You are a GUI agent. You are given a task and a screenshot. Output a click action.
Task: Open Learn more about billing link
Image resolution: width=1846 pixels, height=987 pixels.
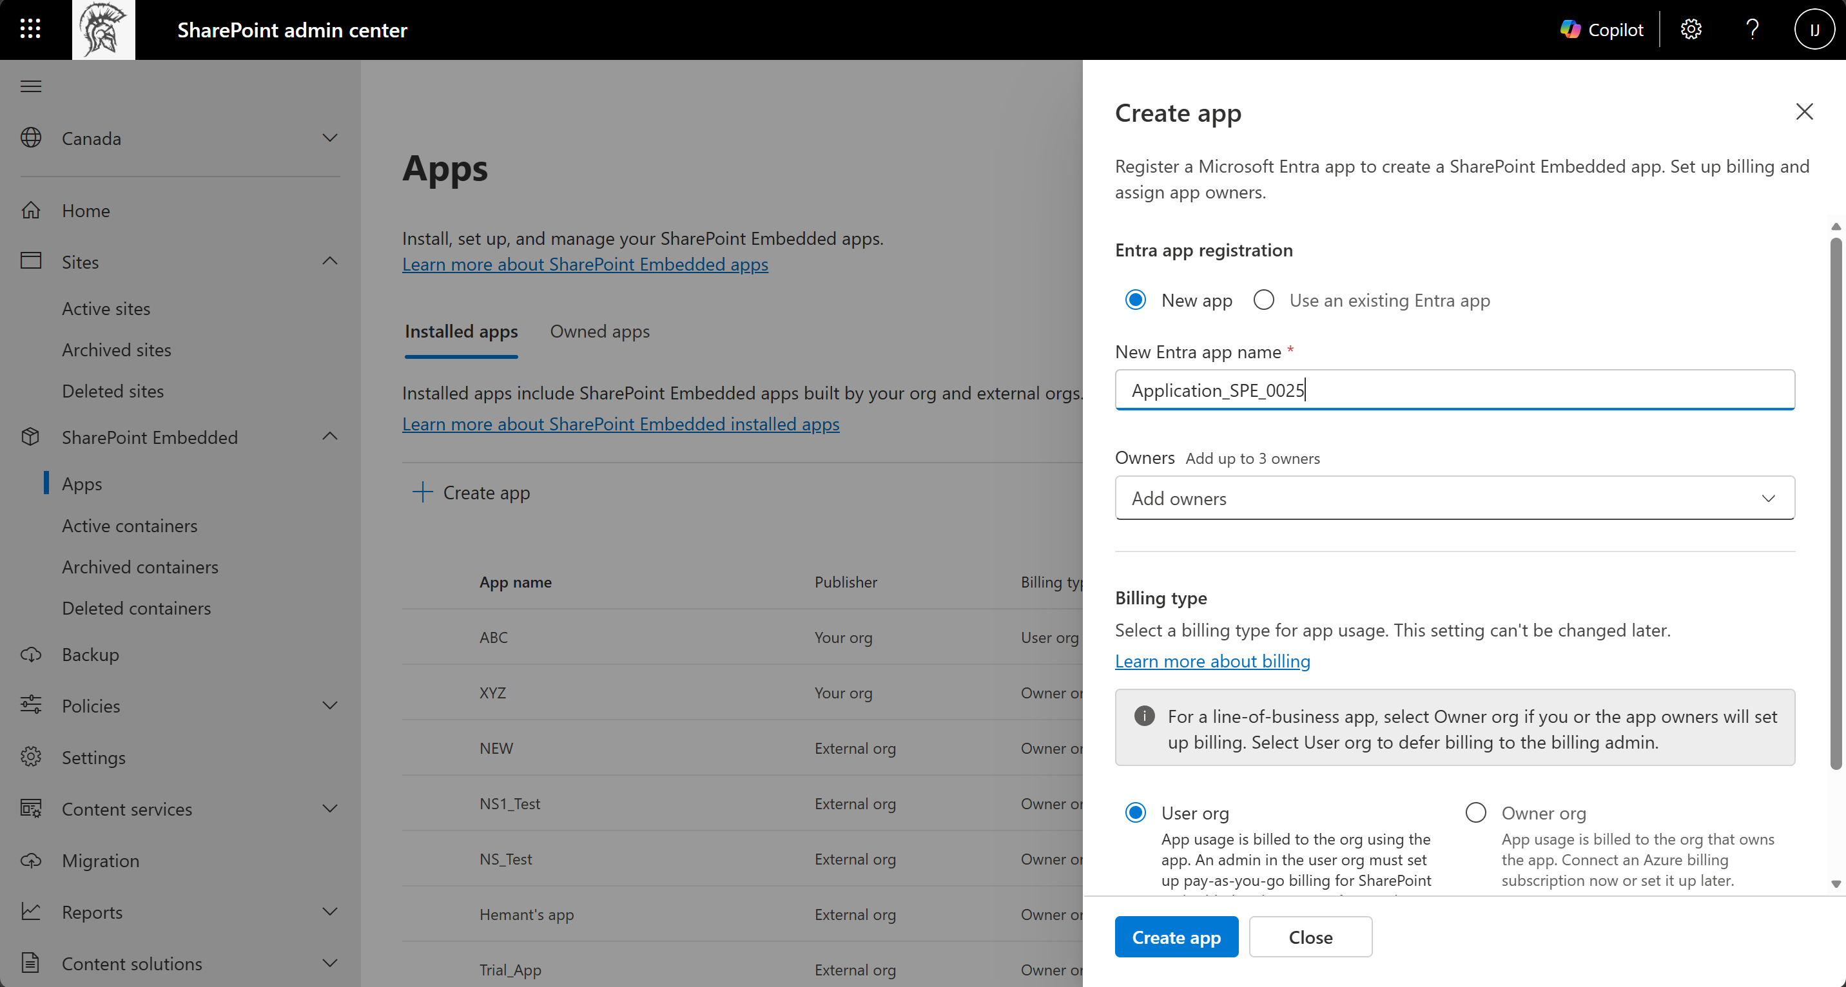tap(1212, 661)
